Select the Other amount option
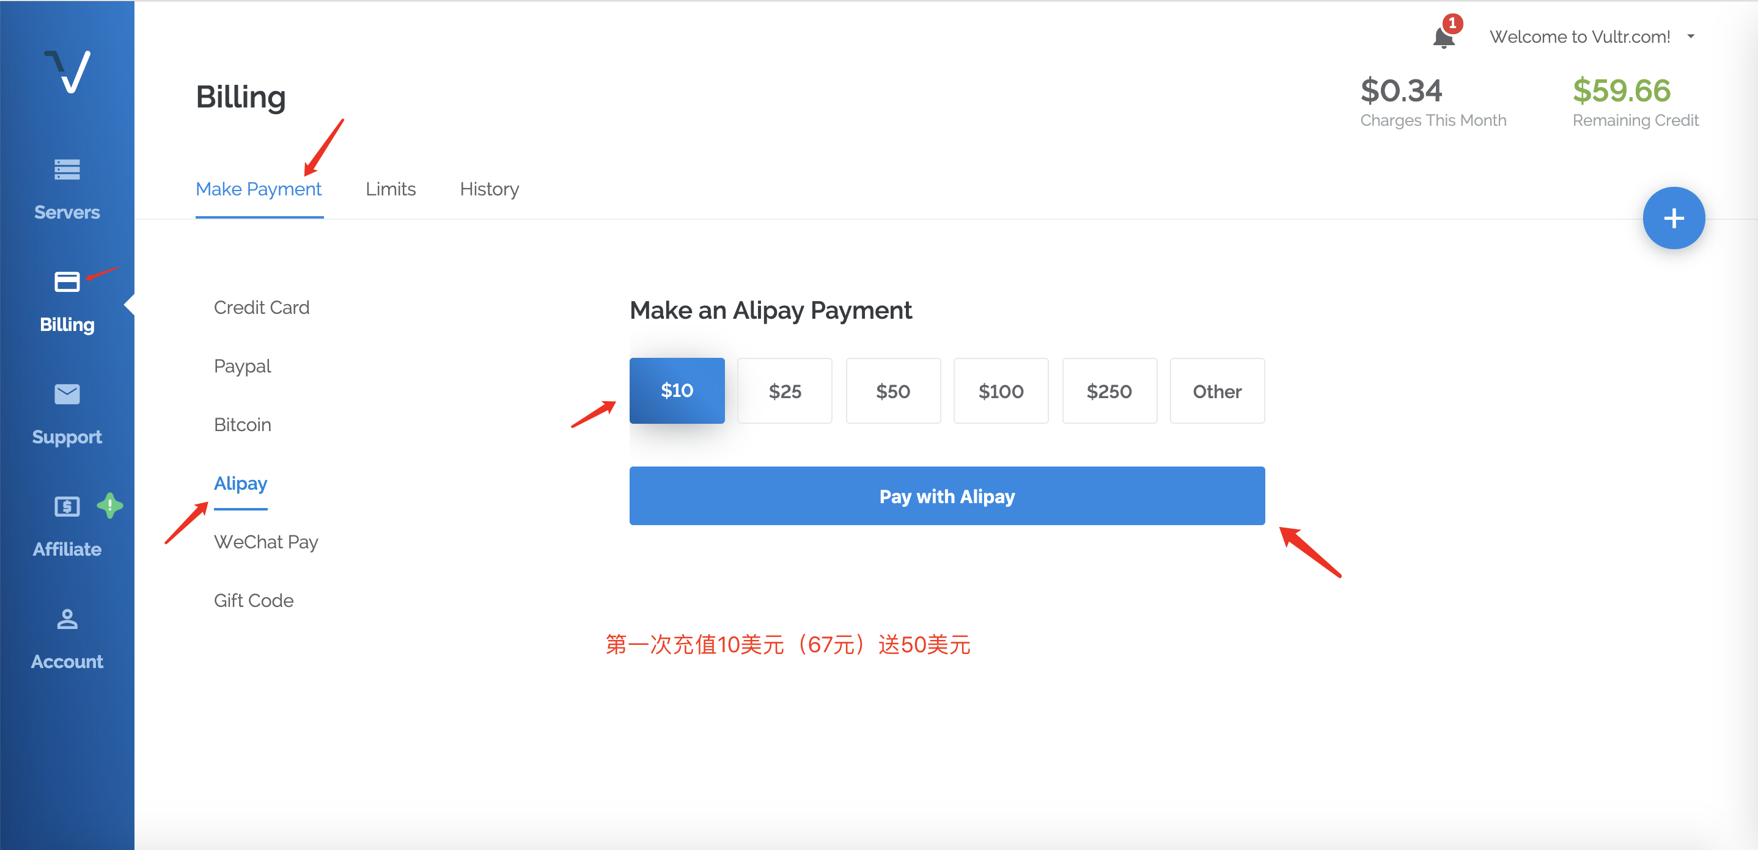This screenshot has height=850, width=1758. pyautogui.click(x=1217, y=391)
